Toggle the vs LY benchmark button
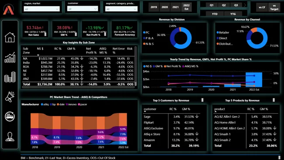Screen dimensions: 284x160 pos(262,7)
